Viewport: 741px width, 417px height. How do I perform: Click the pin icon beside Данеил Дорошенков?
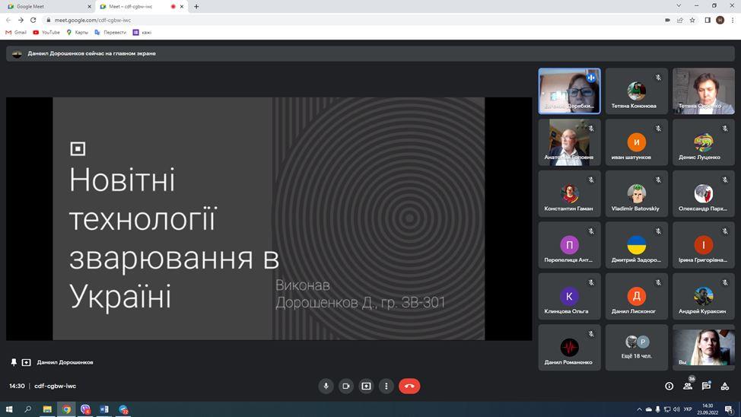coord(14,362)
